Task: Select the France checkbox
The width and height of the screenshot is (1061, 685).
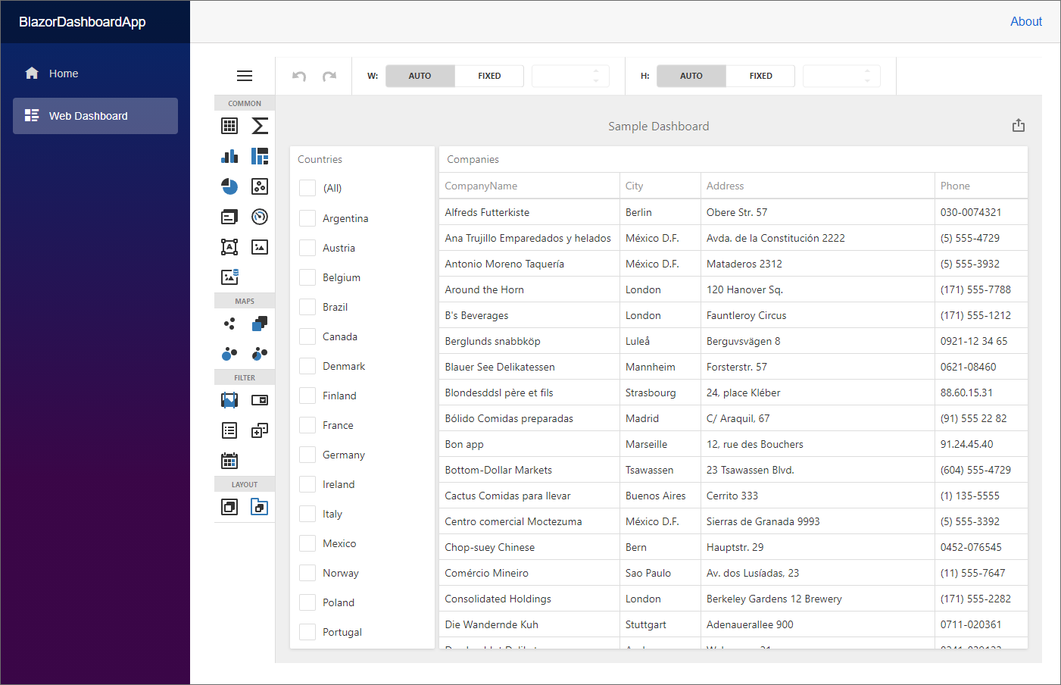Action: point(307,425)
